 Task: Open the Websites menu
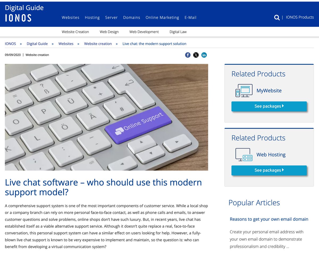tap(70, 18)
